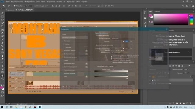Select the Eyedropper tool
This screenshot has height=109, width=195.
[2, 33]
